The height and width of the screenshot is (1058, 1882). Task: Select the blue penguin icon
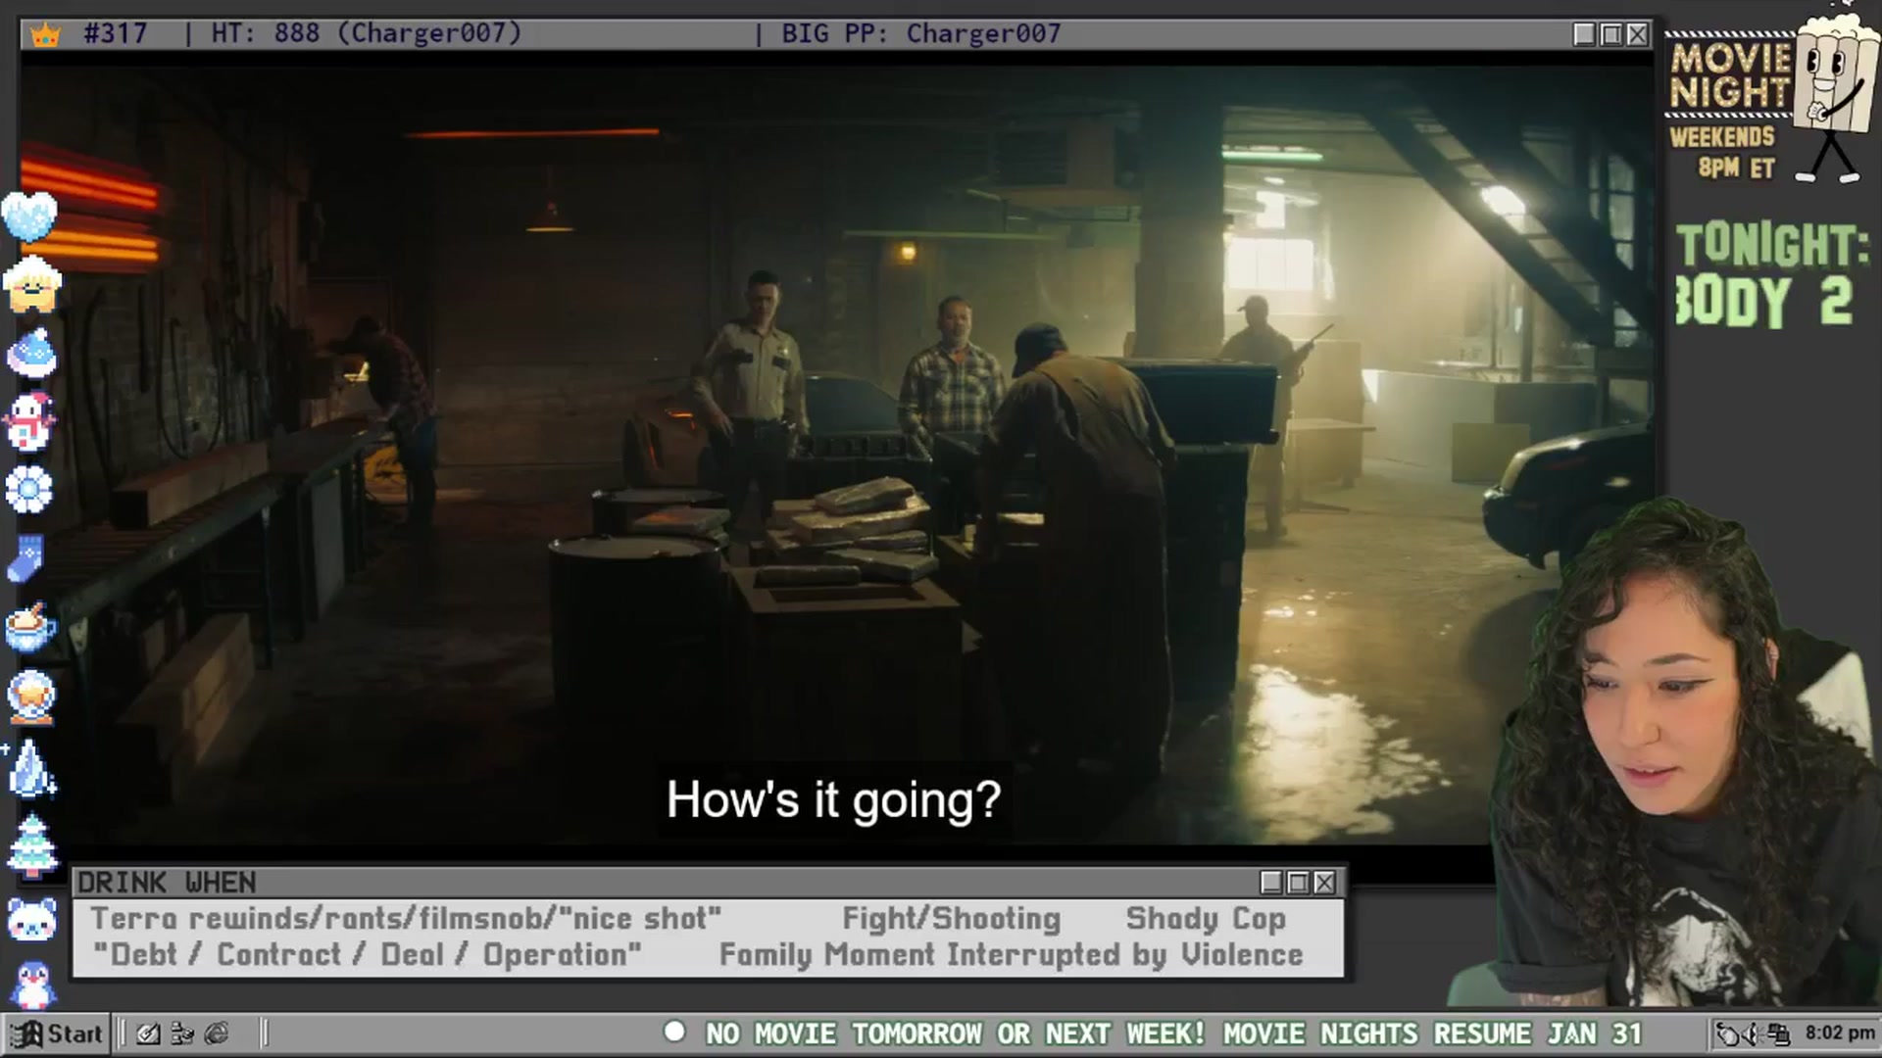pos(32,985)
